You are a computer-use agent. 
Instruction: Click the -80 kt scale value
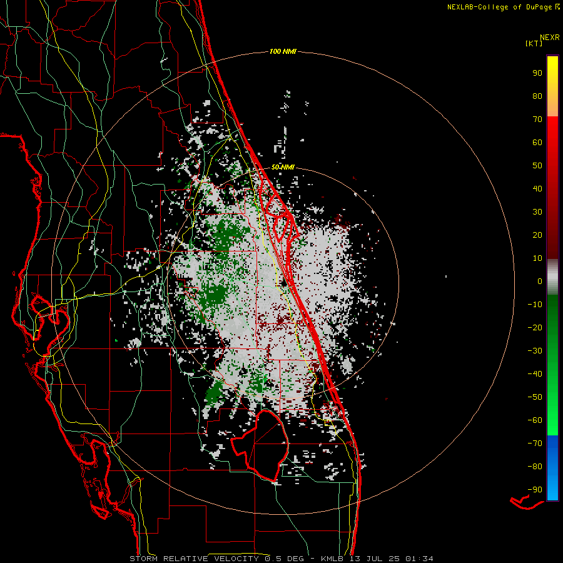pos(535,467)
